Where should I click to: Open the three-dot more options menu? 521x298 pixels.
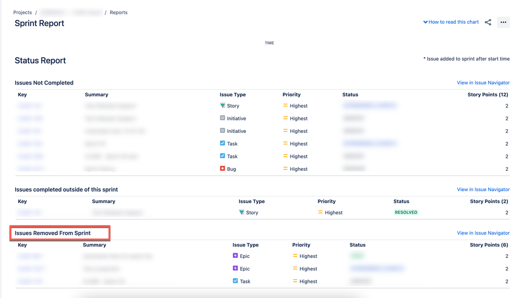[503, 22]
